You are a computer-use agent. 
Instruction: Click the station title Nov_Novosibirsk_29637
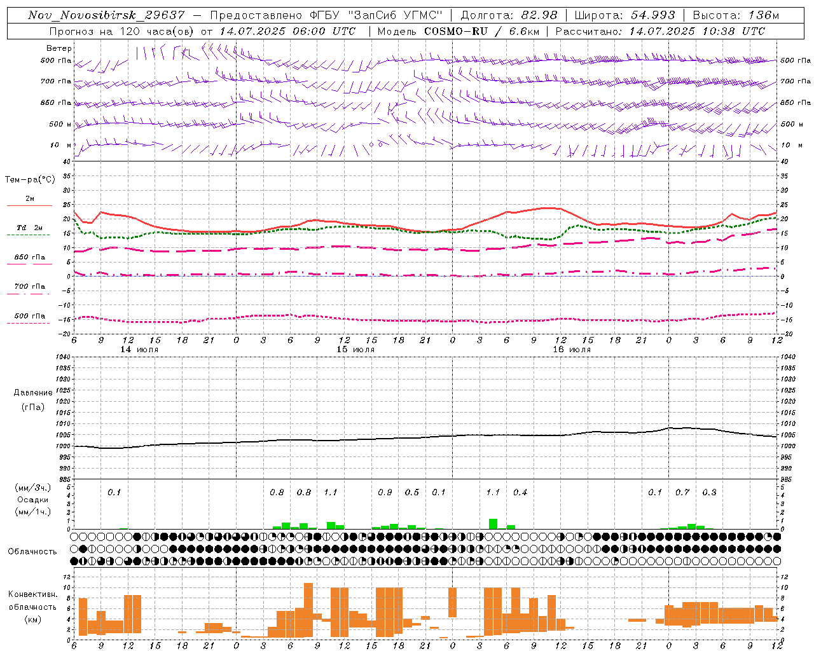click(106, 15)
